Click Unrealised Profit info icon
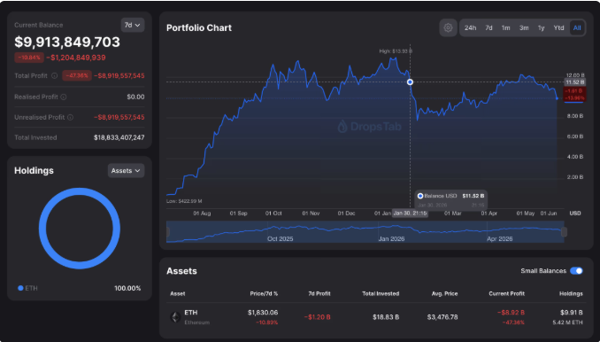This screenshot has width=600, height=342. tap(70, 117)
